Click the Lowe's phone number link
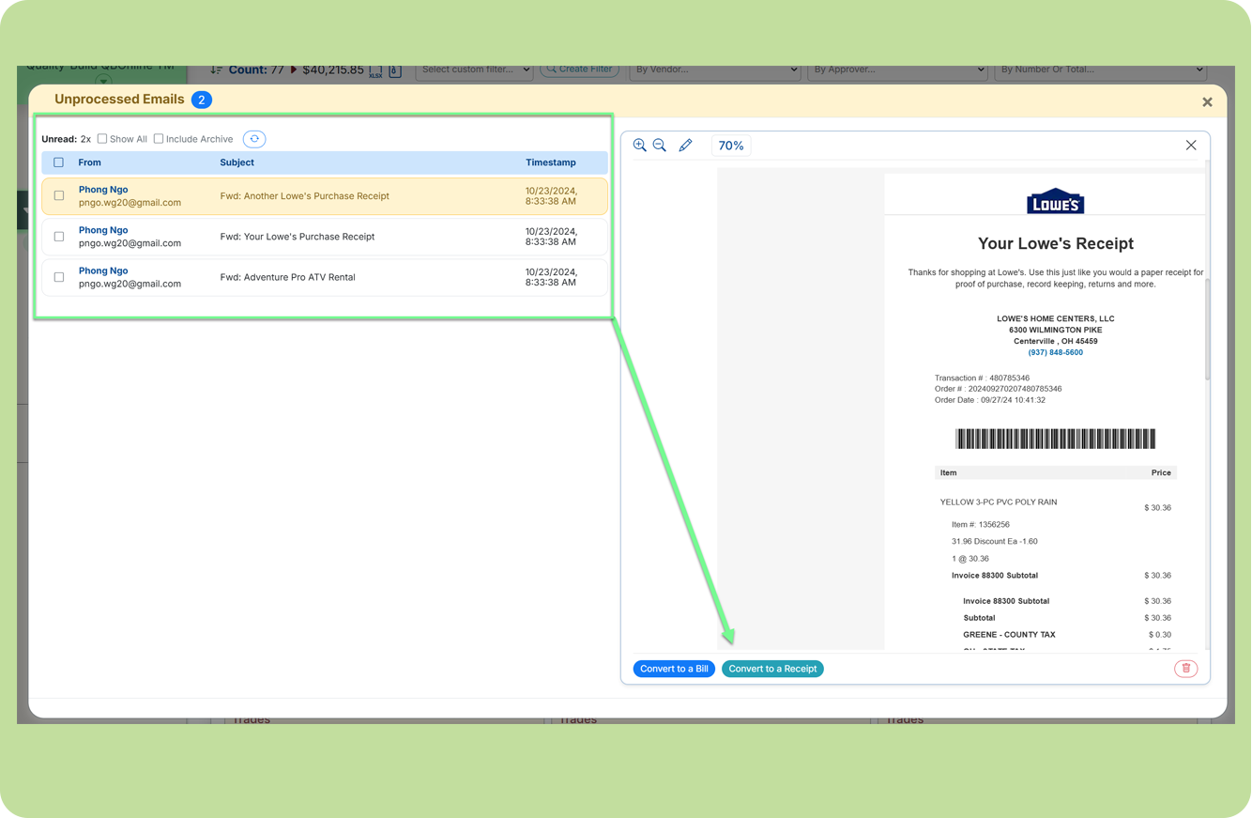The image size is (1252, 818). (x=1055, y=353)
